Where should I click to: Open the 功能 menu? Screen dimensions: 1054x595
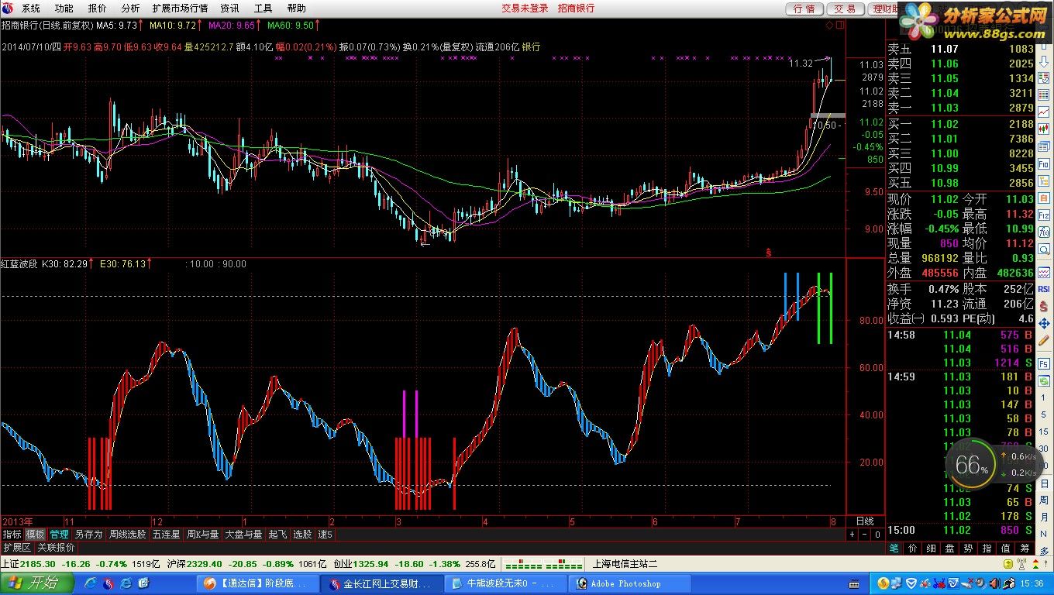point(64,9)
